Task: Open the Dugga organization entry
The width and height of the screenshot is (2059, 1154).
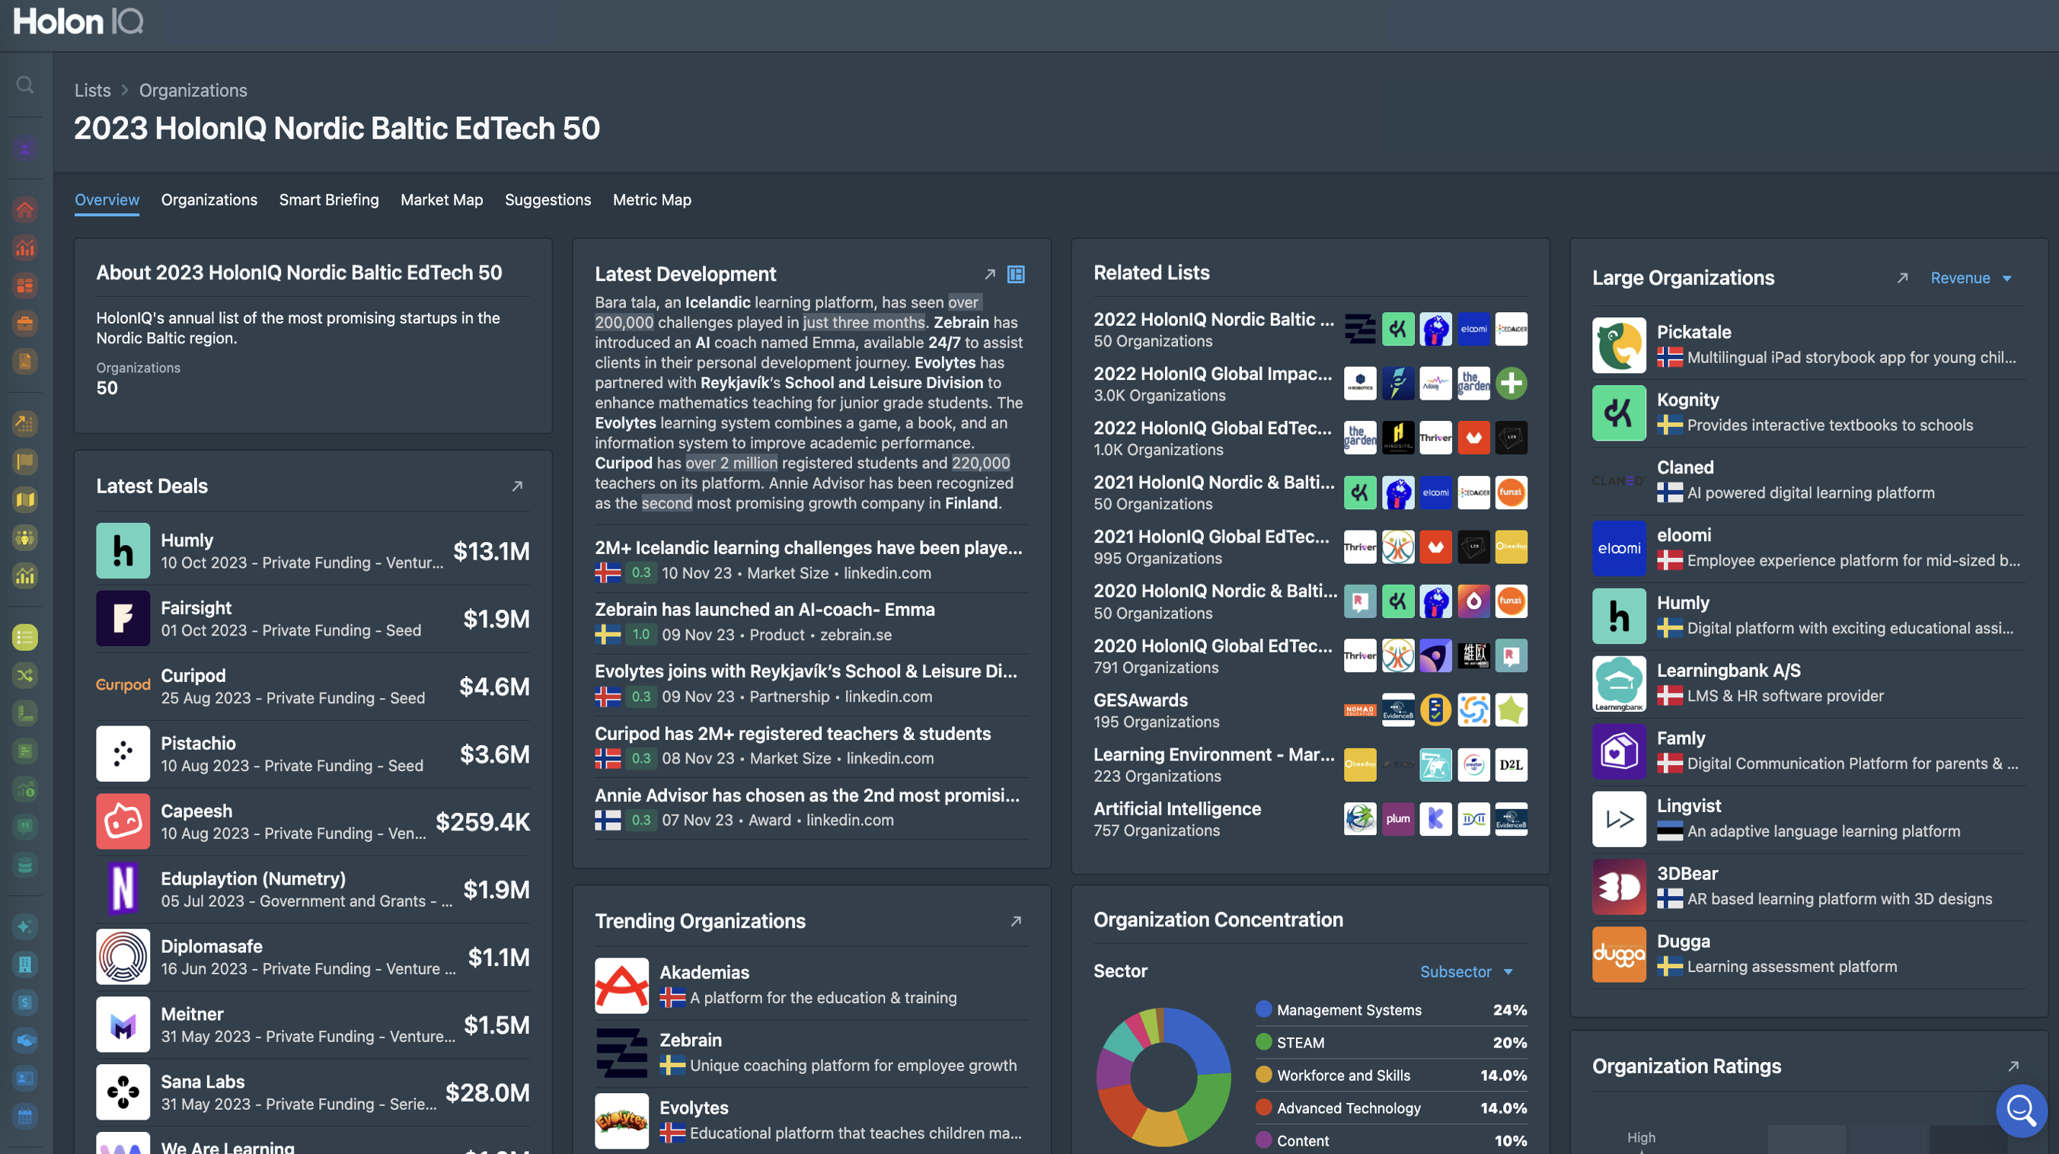Action: click(x=1808, y=955)
